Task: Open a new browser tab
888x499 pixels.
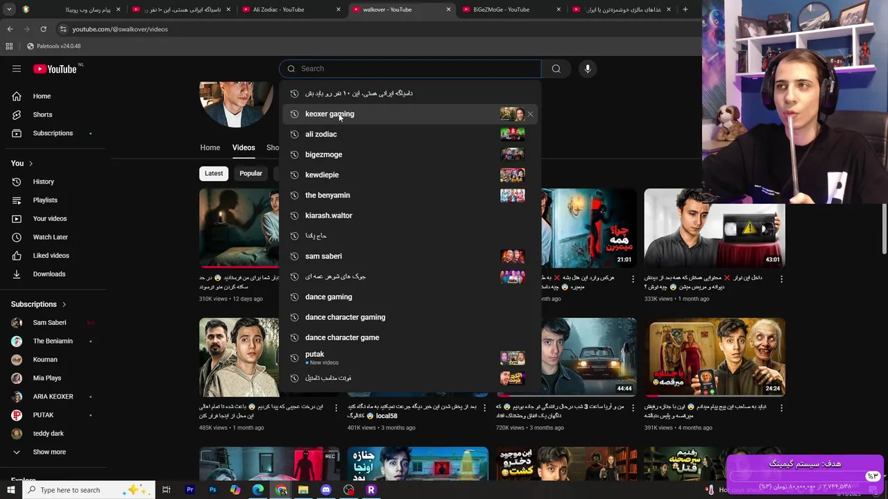Action: click(x=685, y=10)
